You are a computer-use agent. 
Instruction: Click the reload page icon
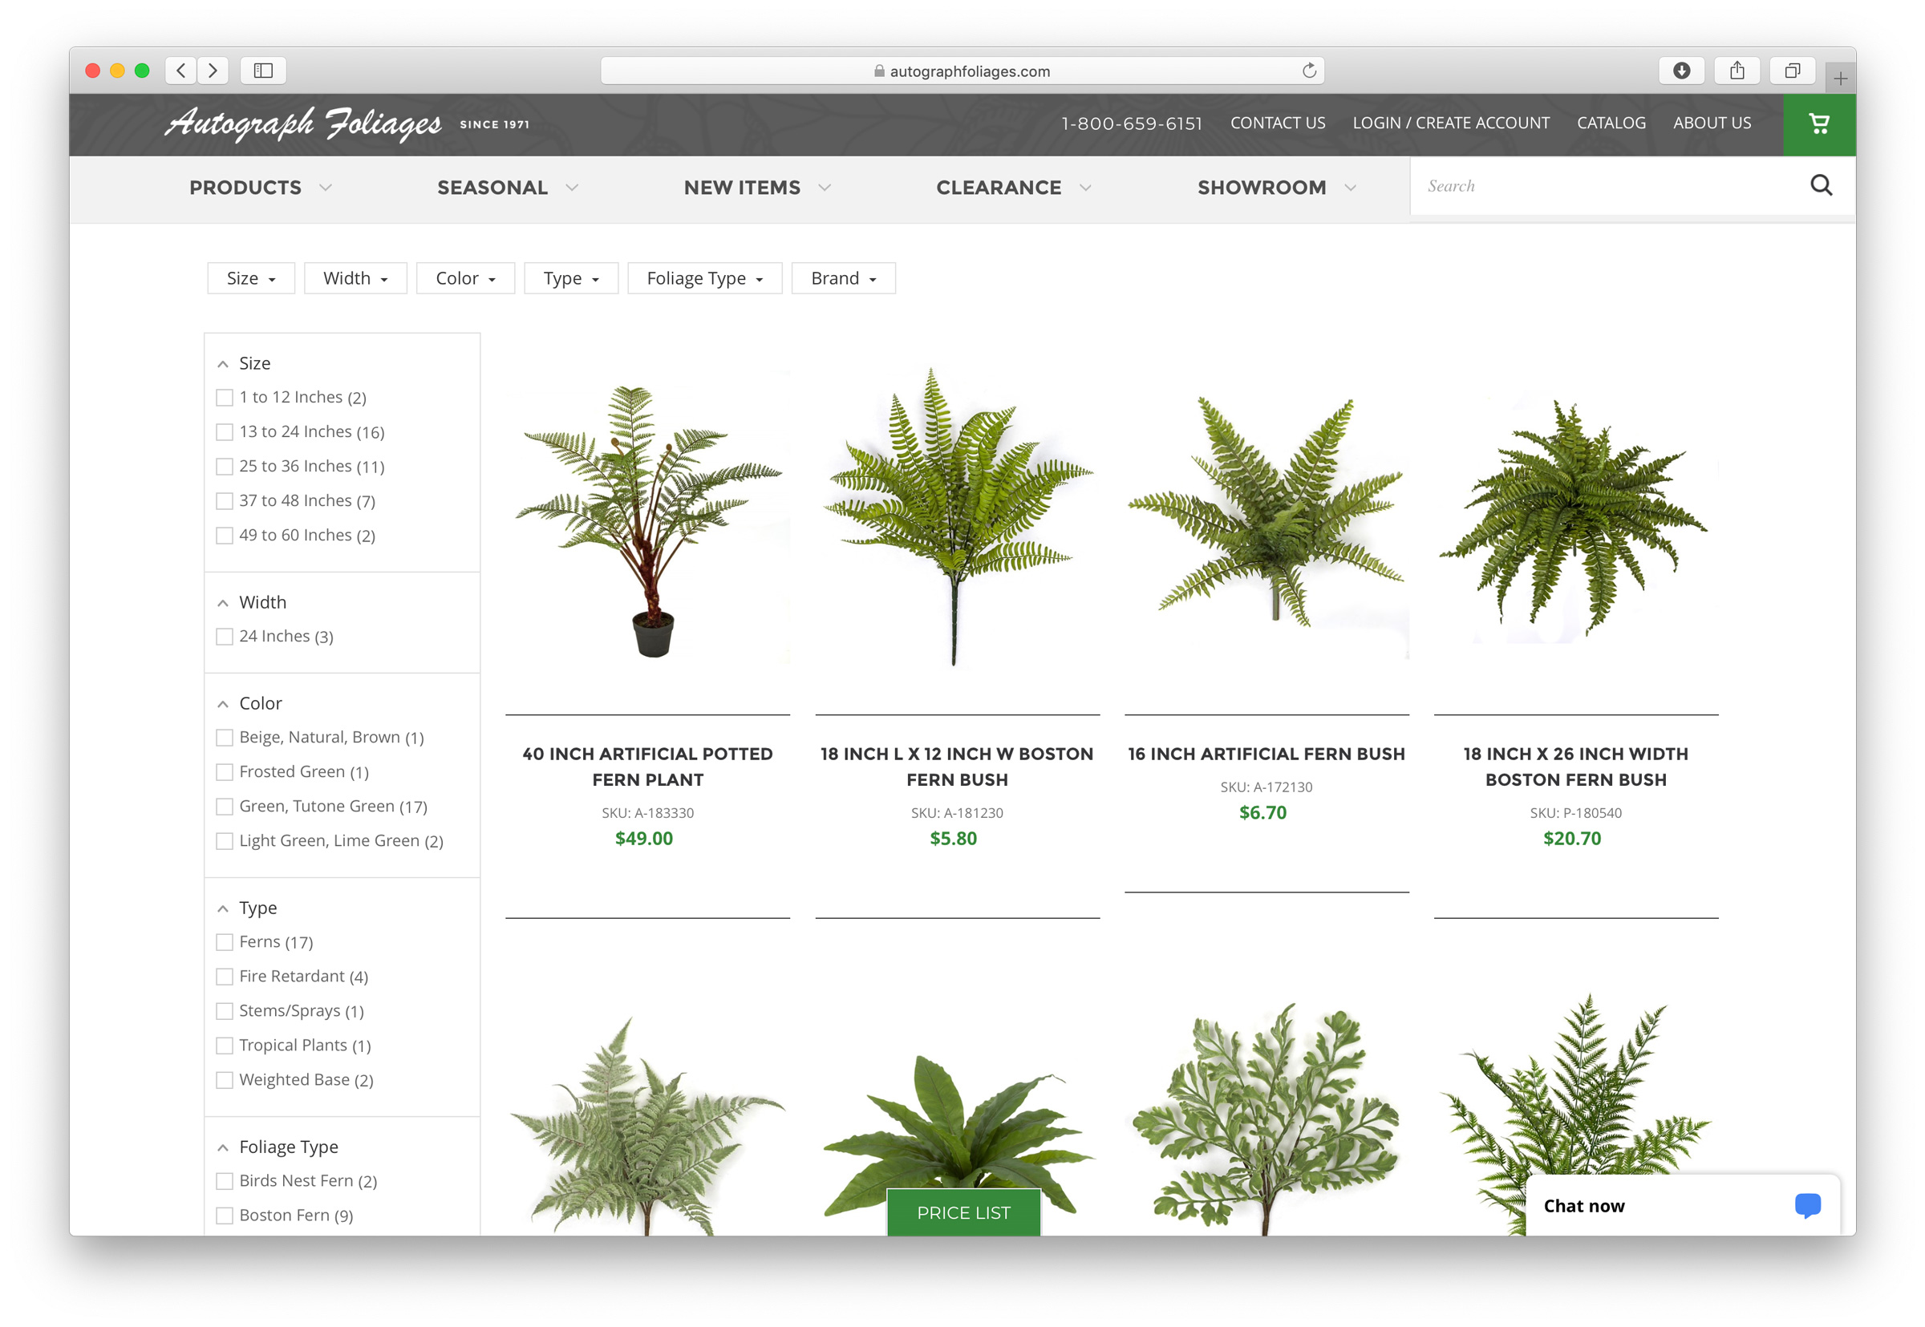point(1307,69)
